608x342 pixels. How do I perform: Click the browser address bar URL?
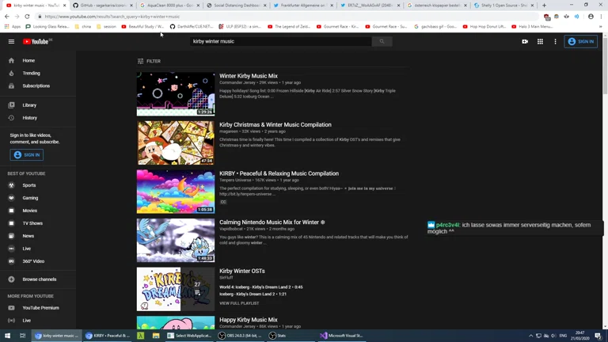(x=112, y=17)
